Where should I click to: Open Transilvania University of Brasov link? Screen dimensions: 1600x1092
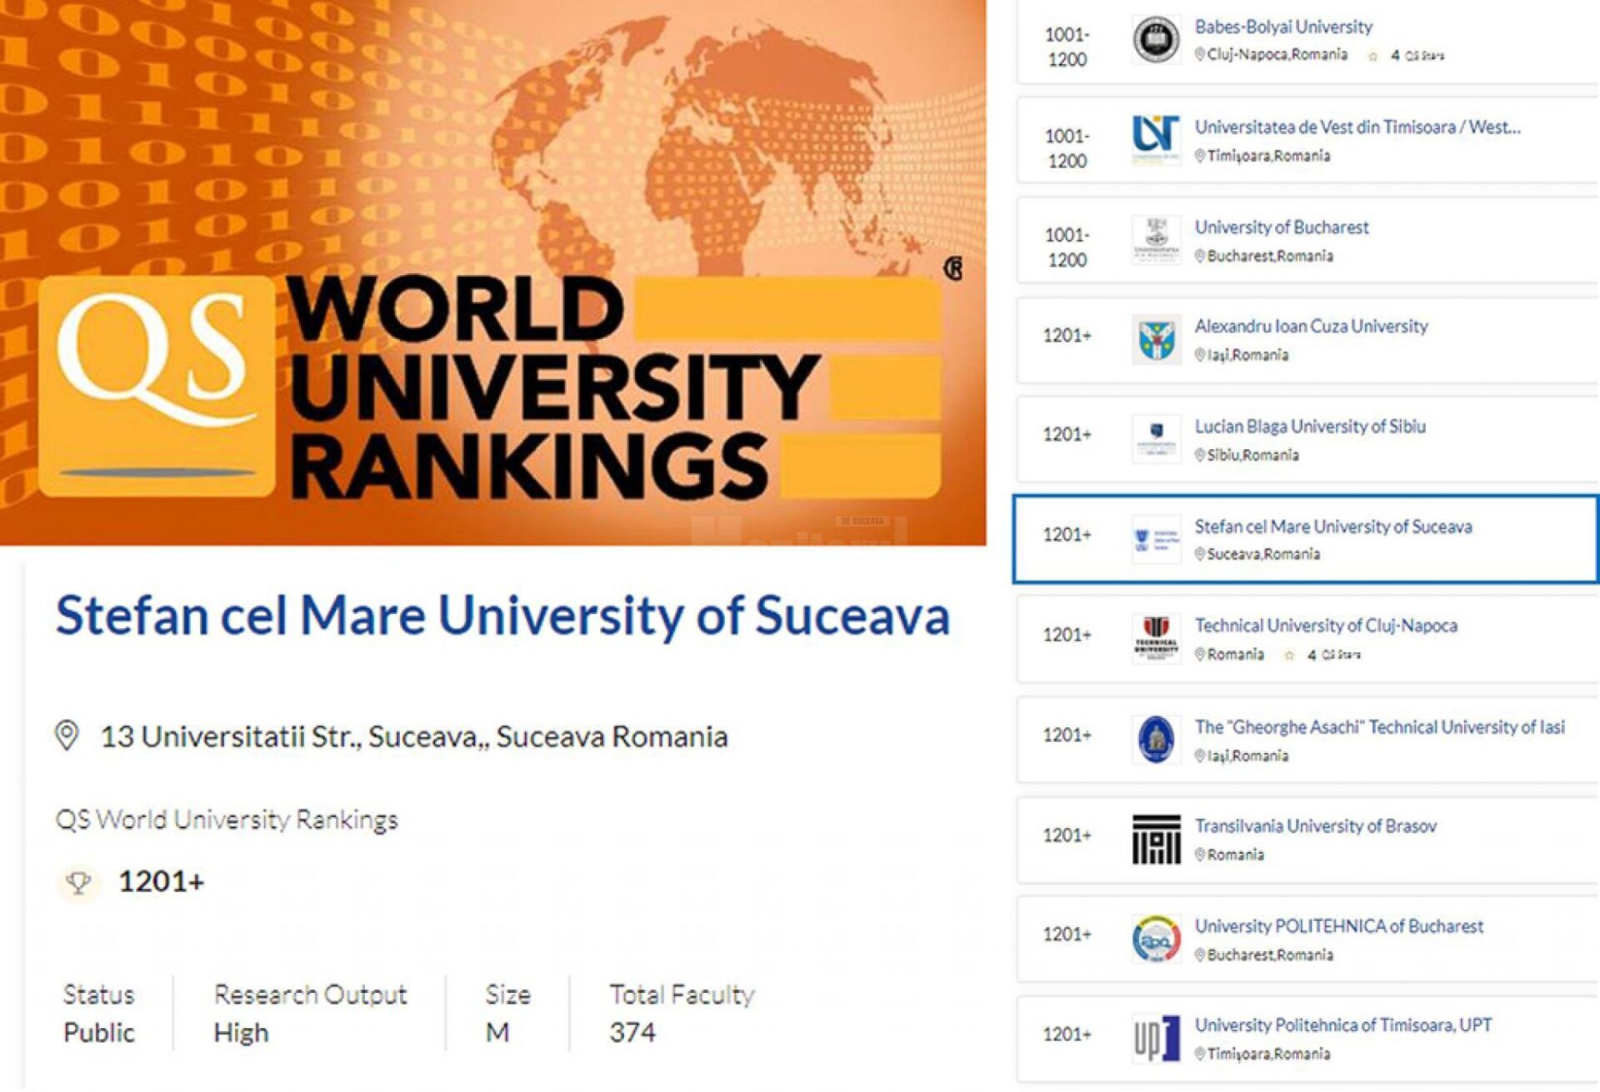click(x=1315, y=826)
